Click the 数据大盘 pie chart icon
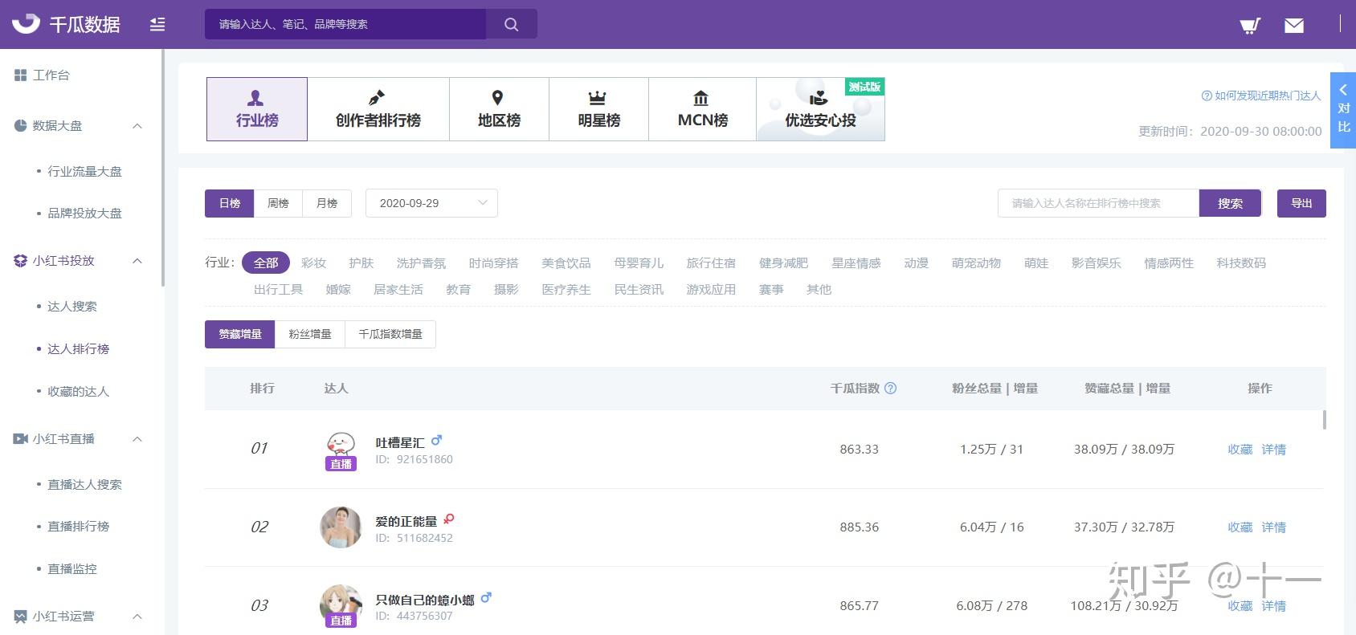The image size is (1356, 635). 21,125
